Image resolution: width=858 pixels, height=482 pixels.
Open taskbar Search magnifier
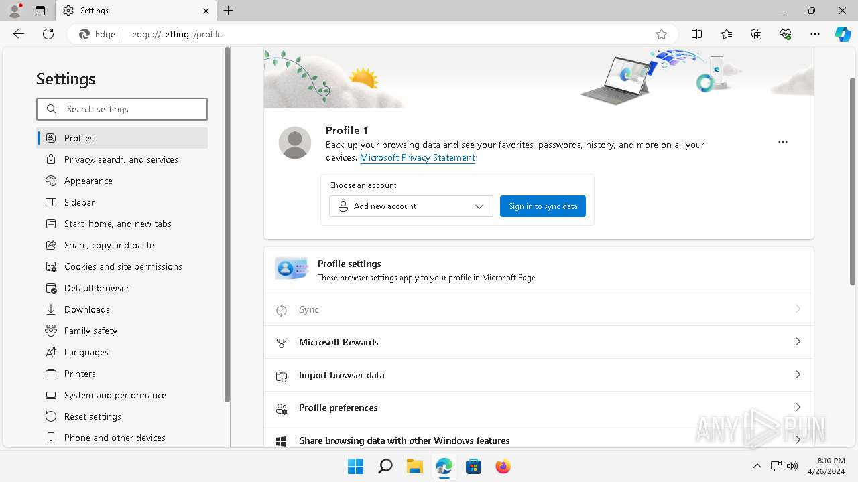[385, 466]
